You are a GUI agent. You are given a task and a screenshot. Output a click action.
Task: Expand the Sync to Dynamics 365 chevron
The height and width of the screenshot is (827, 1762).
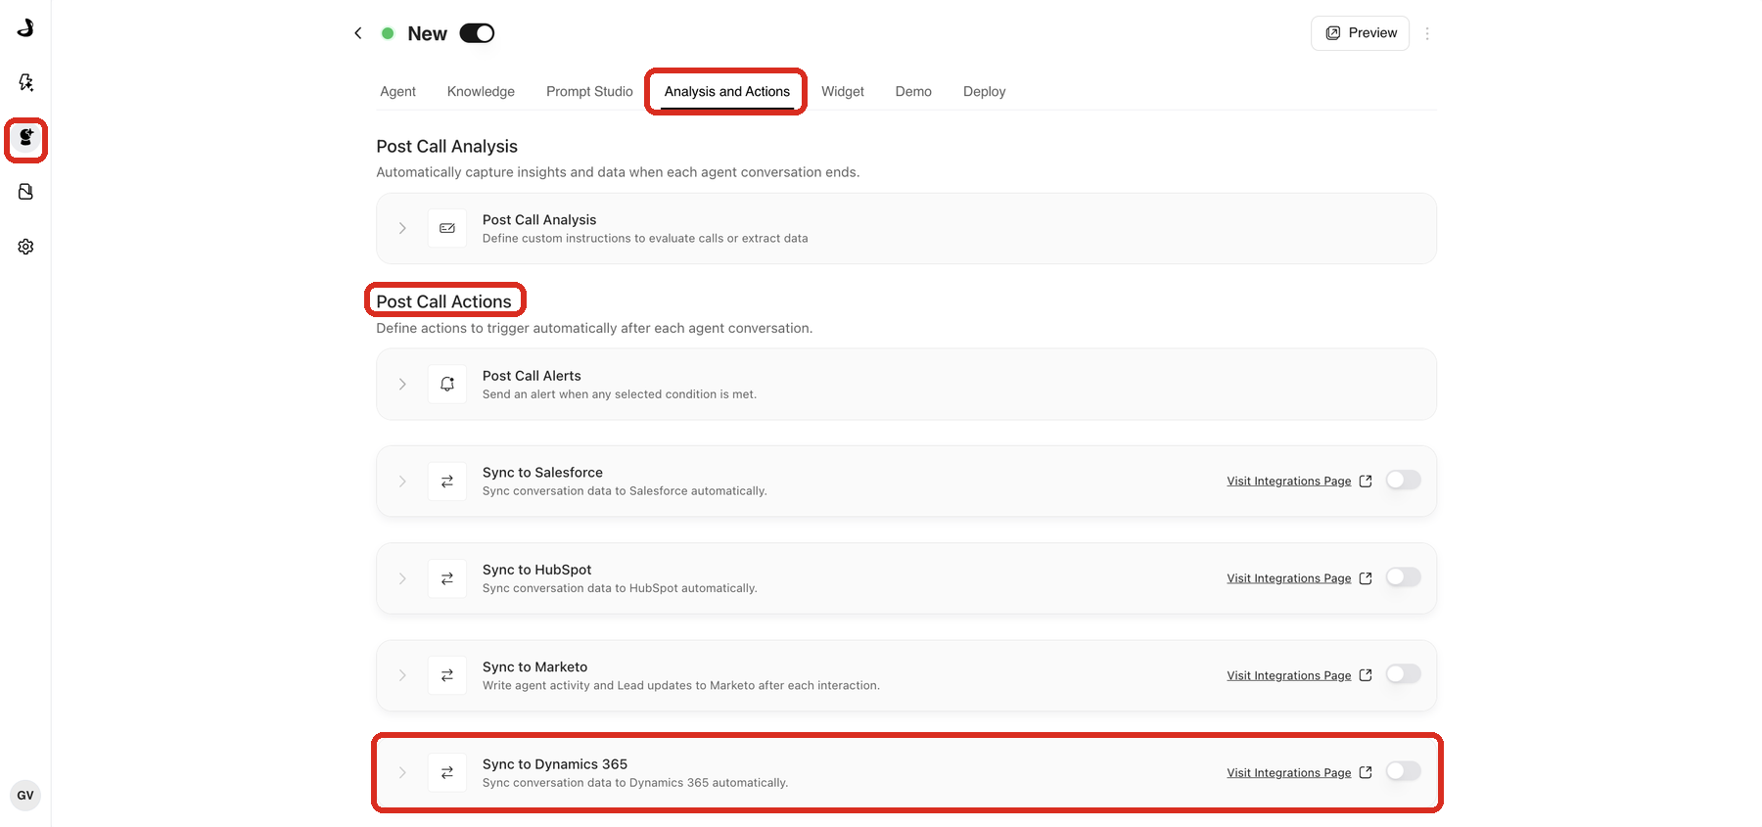(x=402, y=772)
